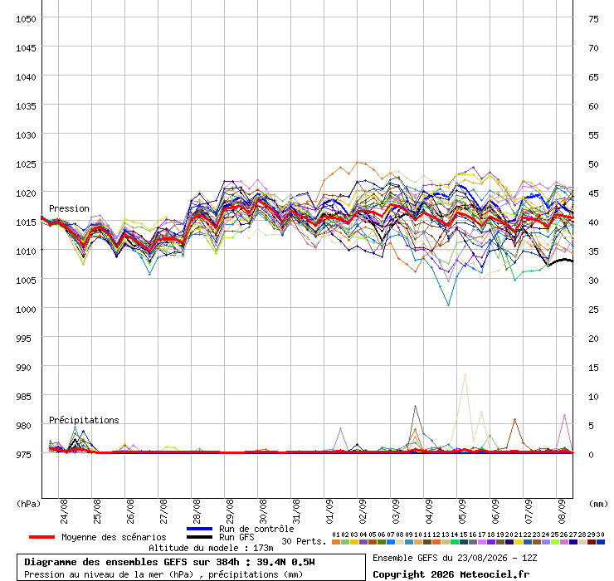The width and height of the screenshot is (614, 581).
Task: Click the 0 mm precipitation axis value
Action: pos(591,455)
